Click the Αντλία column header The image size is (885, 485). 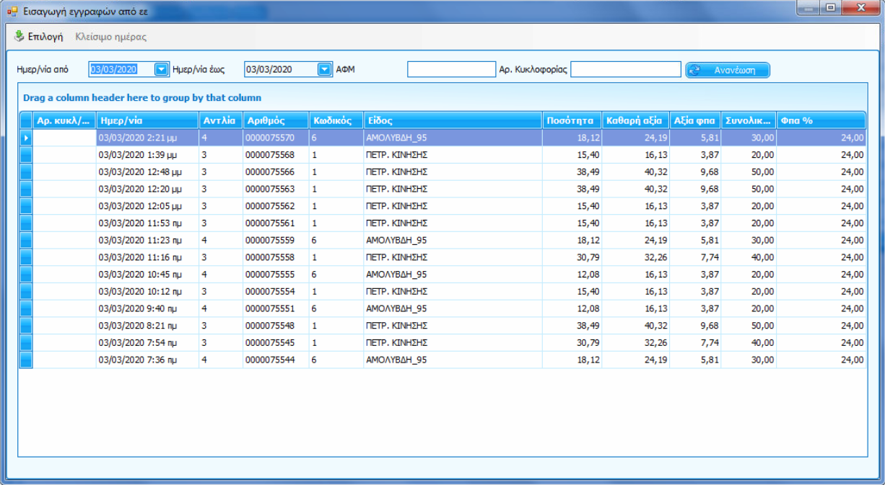pyautogui.click(x=220, y=120)
